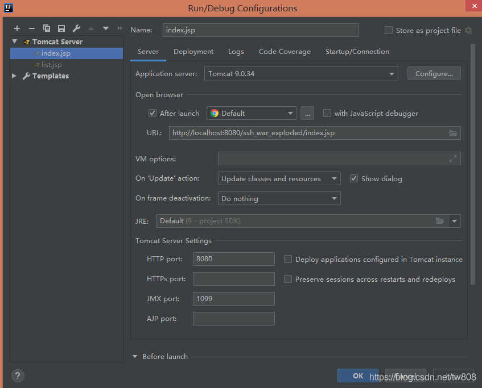Enable with JavaScript debugger checkbox

click(327, 113)
